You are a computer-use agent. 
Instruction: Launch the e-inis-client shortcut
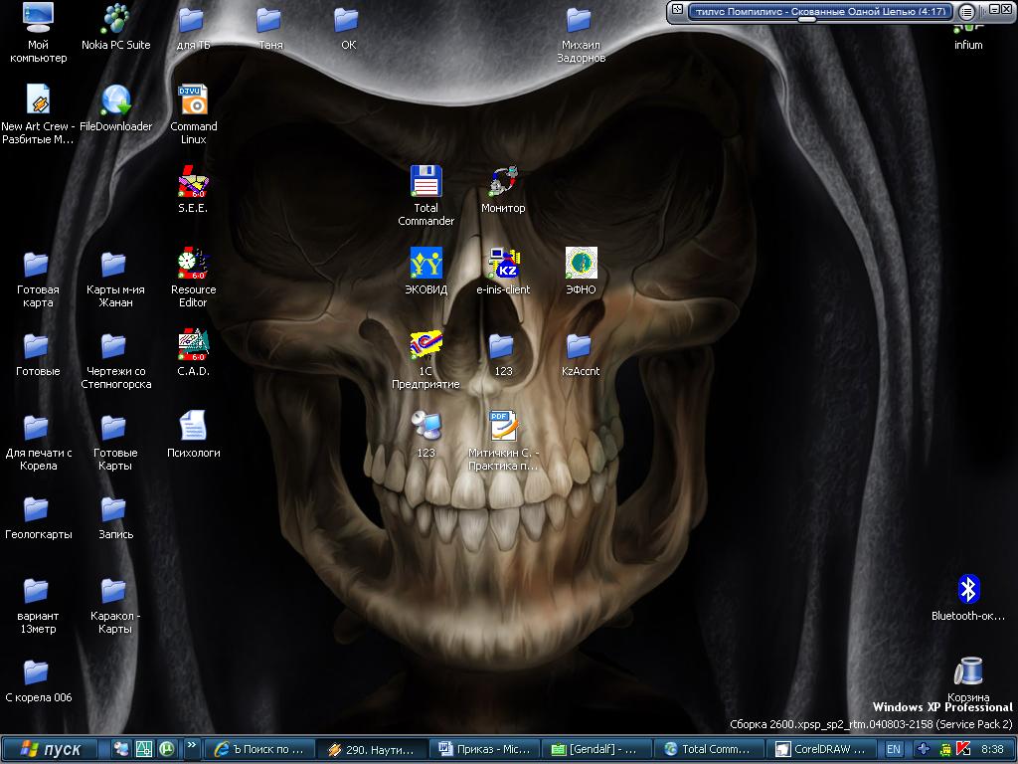pos(503,264)
